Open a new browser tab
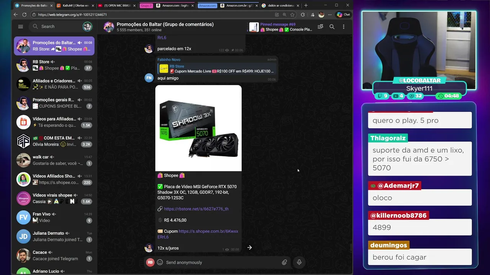490x275 pixels. click(305, 5)
